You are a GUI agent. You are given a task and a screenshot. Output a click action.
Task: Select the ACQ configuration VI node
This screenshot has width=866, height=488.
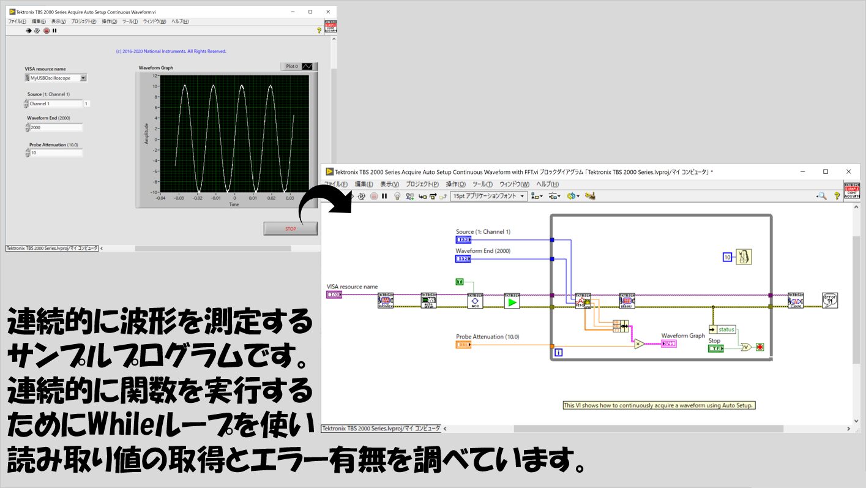[x=476, y=300]
